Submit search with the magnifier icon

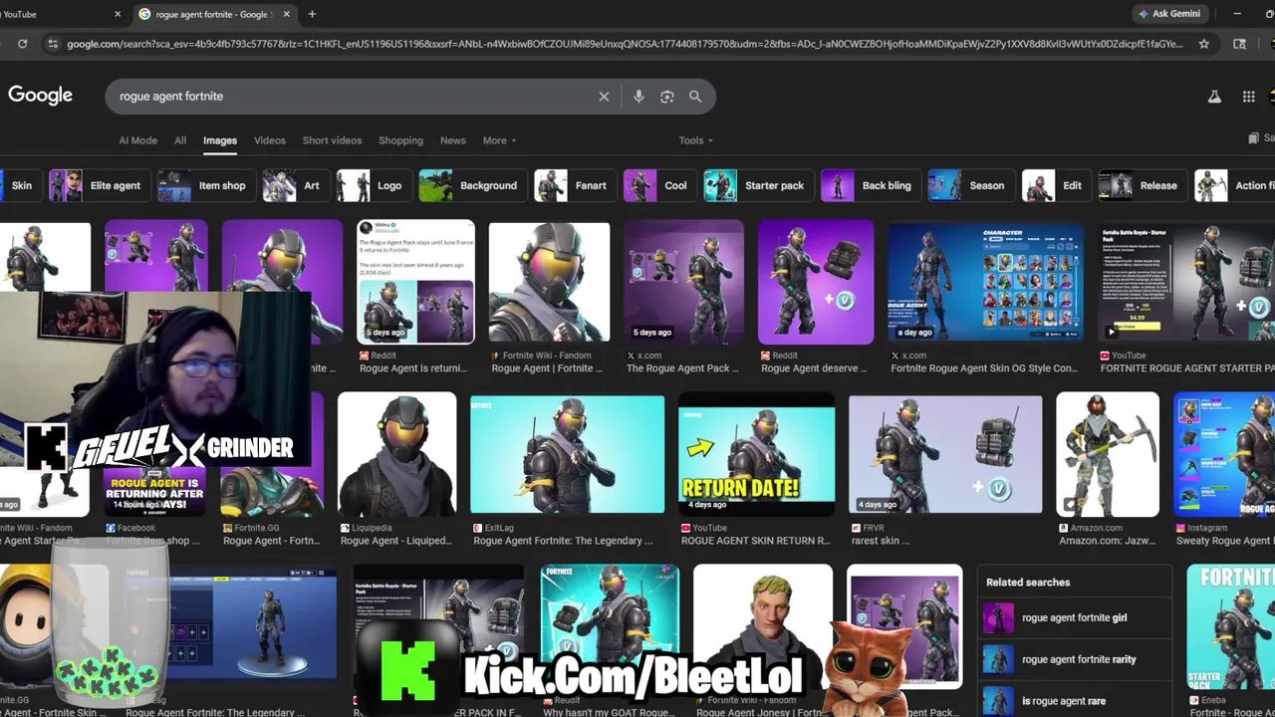coord(695,97)
